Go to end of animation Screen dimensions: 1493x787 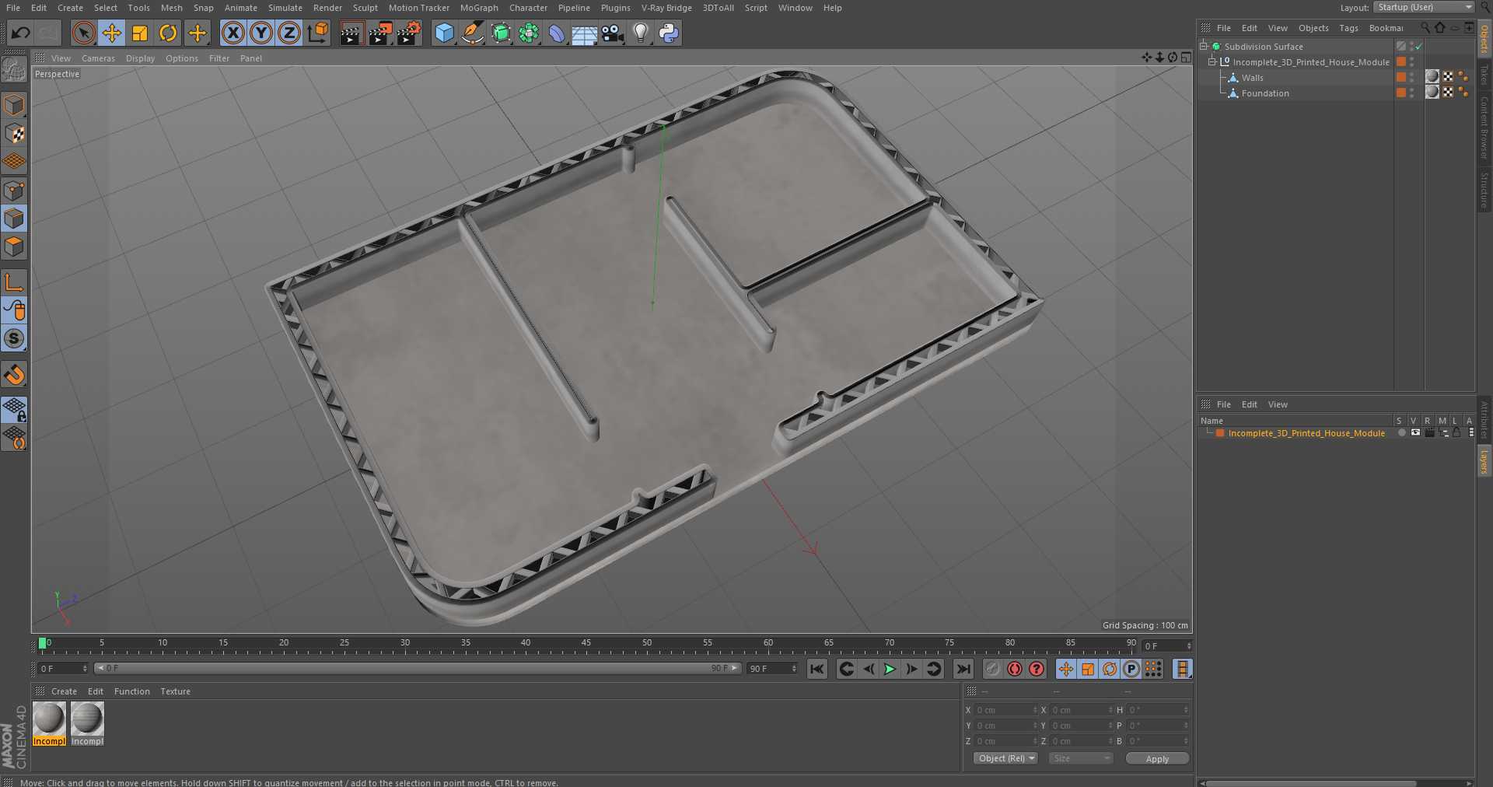point(963,669)
